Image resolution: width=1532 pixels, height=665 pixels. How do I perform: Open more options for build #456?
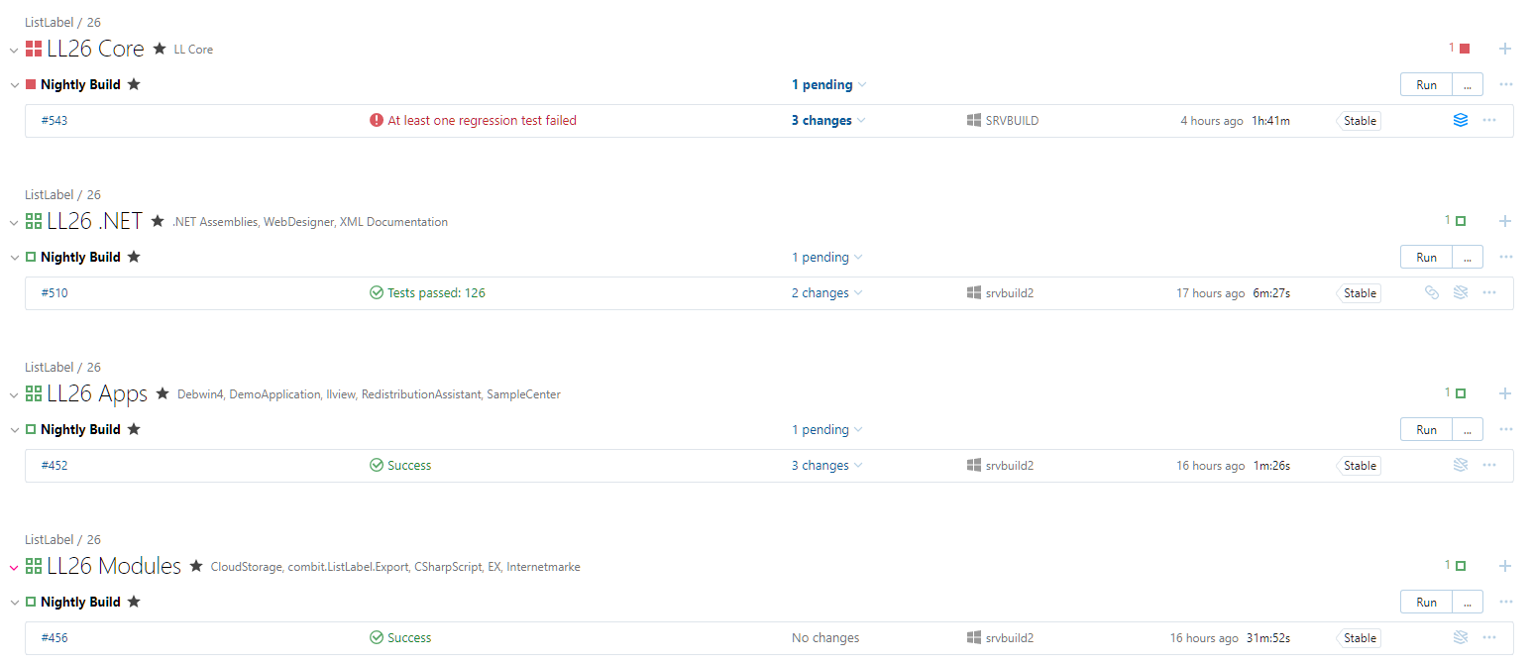click(1489, 638)
